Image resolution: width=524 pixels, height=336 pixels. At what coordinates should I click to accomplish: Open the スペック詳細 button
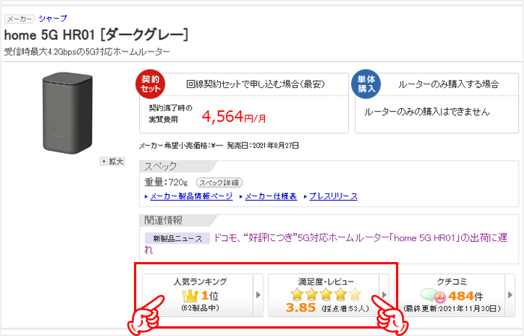219,183
